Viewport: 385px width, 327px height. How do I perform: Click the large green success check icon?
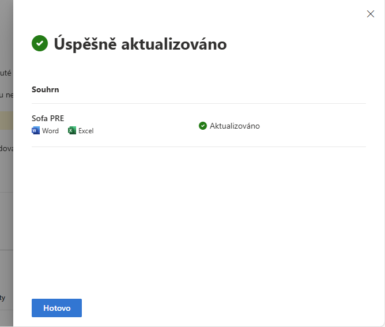(40, 43)
